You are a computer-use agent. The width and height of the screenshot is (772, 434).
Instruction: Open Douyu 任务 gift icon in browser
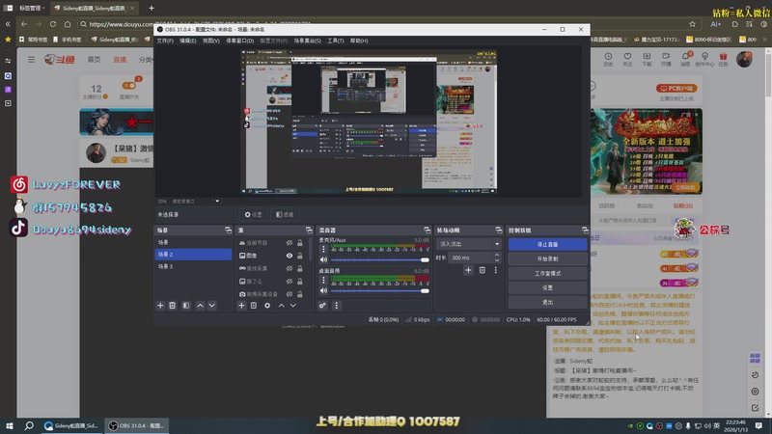point(723,59)
